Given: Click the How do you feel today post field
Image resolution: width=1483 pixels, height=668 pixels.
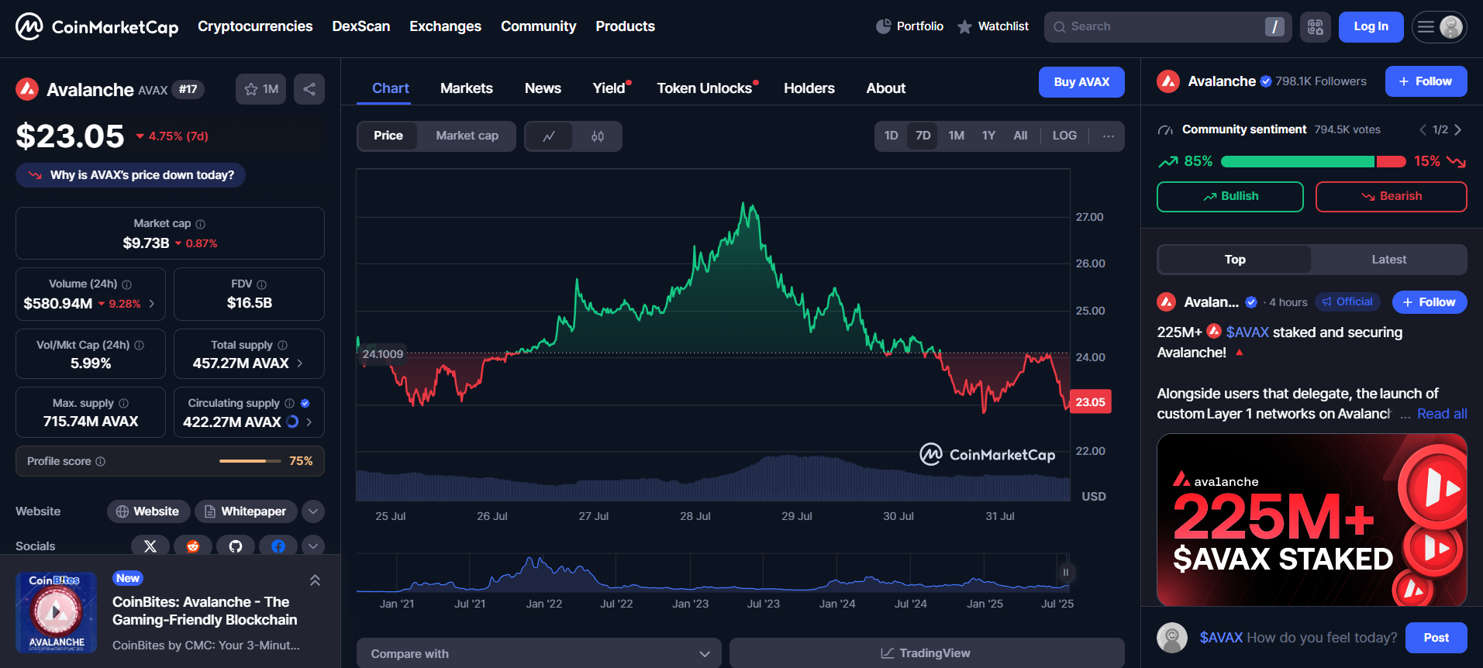Looking at the screenshot, I should pyautogui.click(x=1298, y=638).
